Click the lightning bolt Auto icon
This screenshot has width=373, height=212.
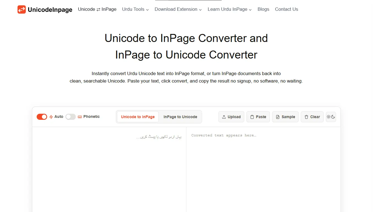pyautogui.click(x=51, y=117)
